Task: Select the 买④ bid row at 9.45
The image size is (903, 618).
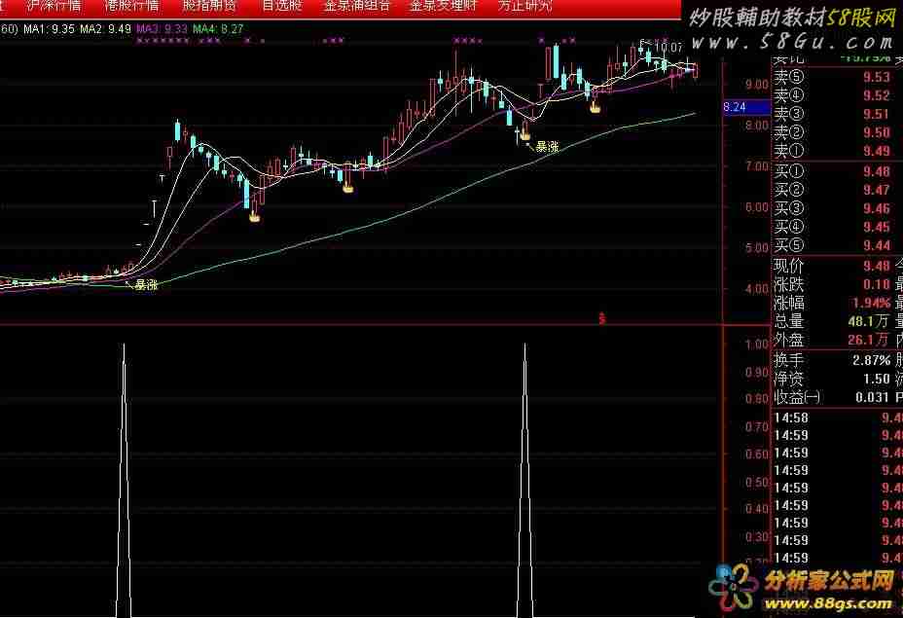Action: [x=837, y=227]
